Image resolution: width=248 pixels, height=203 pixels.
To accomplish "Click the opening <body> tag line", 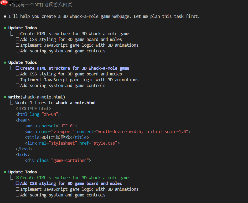I will (x=23, y=155).
